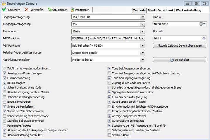Click the Speichern green checkmark icon

pyautogui.click(x=4, y=10)
